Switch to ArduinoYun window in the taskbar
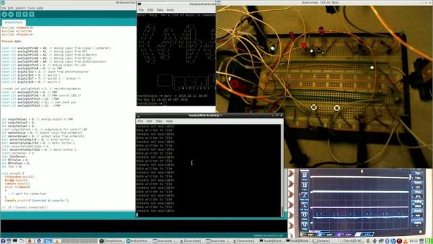The width and height of the screenshot is (433, 244). coord(138,241)
